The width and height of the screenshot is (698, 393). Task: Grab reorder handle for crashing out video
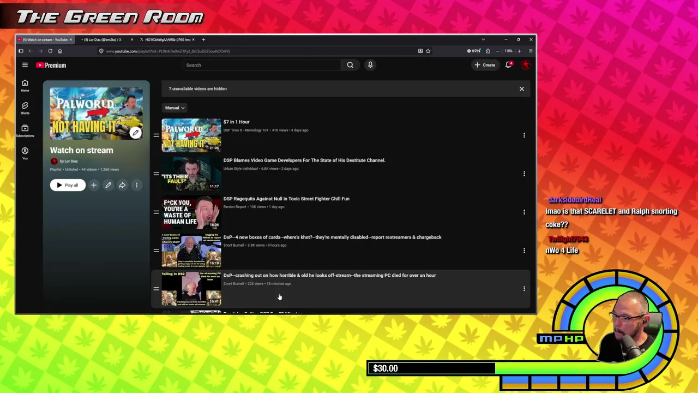(156, 289)
